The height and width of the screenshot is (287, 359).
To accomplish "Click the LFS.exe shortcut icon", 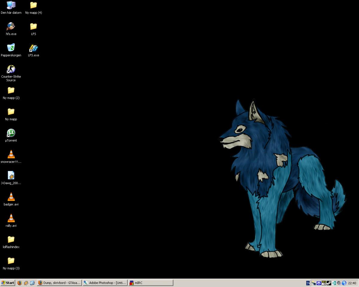I will tap(34, 48).
